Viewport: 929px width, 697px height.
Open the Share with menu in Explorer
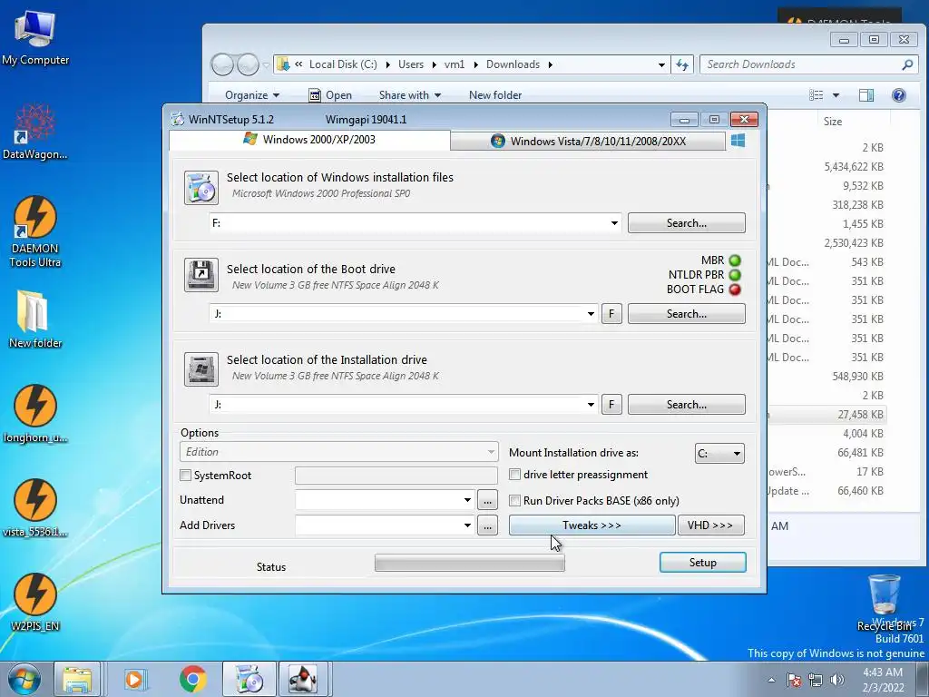point(410,94)
